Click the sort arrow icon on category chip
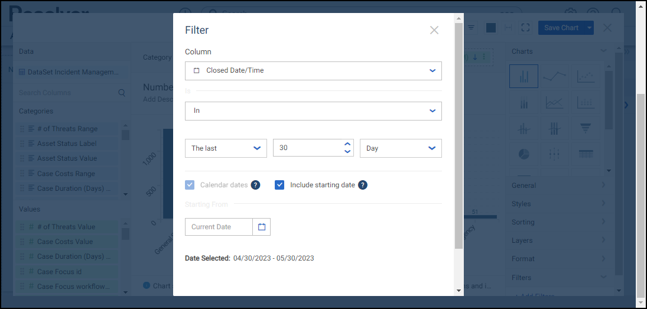 (x=475, y=57)
